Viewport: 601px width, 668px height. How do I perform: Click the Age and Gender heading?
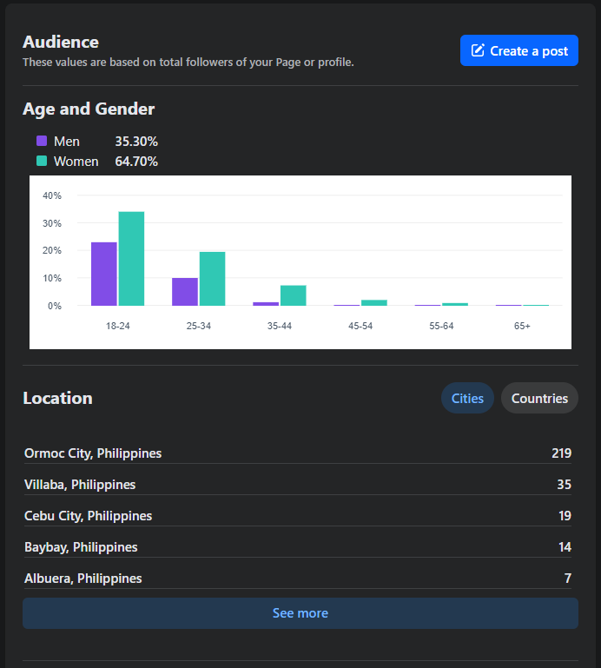(x=89, y=109)
